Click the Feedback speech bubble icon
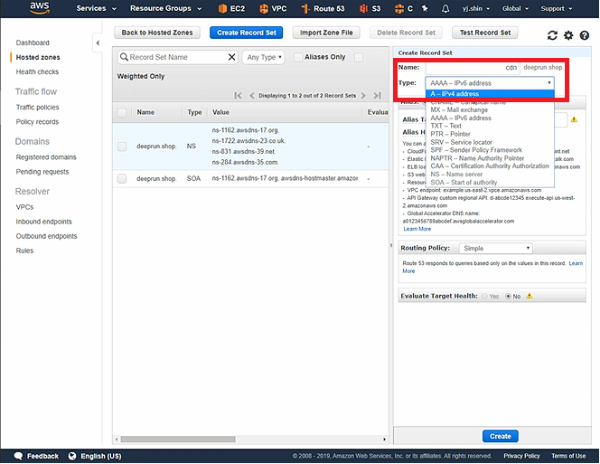This screenshot has width=600, height=464. (18, 456)
